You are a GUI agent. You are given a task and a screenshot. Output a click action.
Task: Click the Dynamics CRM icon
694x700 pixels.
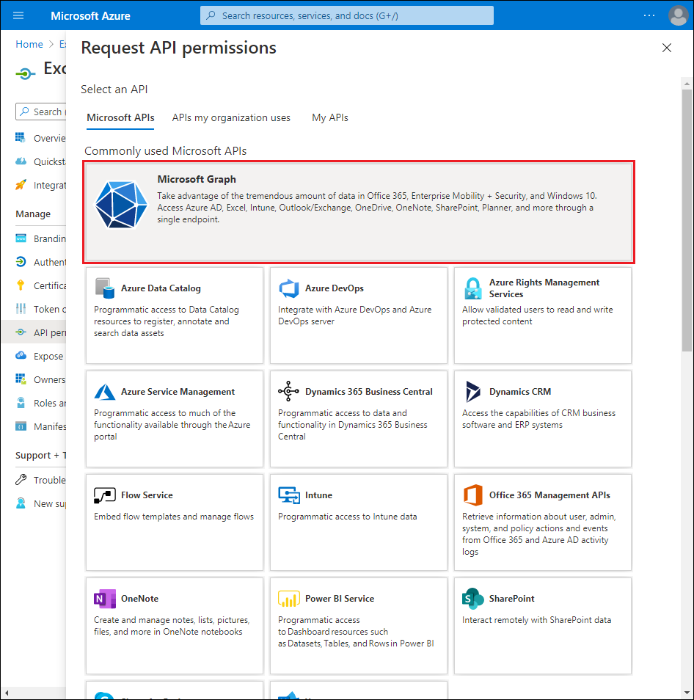pos(473,392)
